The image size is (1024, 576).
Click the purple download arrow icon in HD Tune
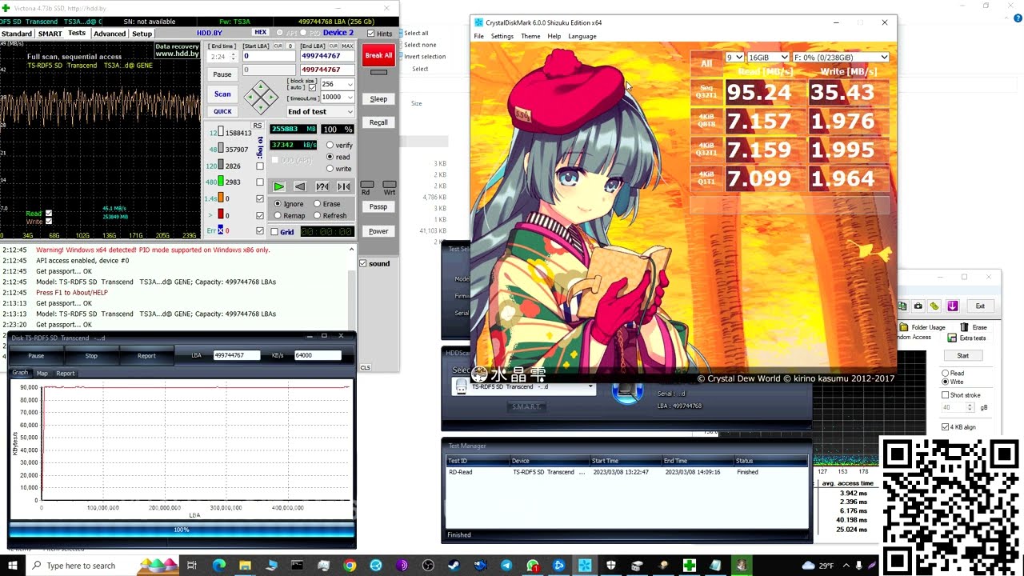[952, 306]
